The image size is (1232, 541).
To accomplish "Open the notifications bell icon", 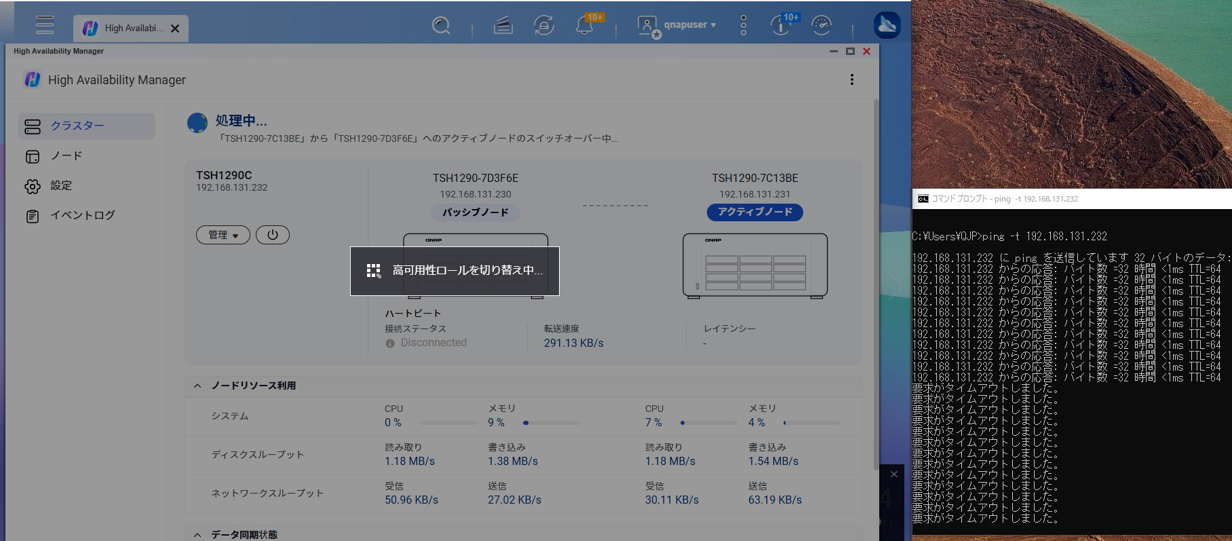I will point(585,26).
